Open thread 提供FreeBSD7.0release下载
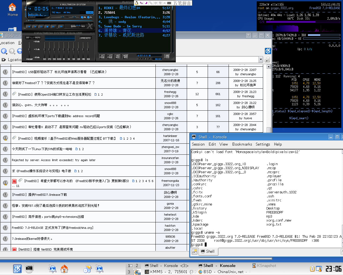 coord(39,195)
